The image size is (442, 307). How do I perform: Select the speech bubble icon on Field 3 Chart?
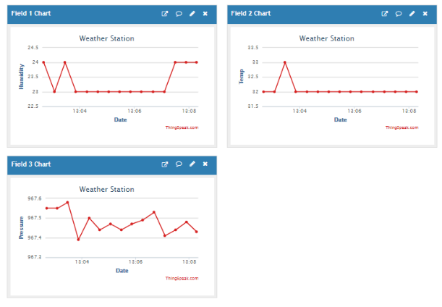click(179, 164)
